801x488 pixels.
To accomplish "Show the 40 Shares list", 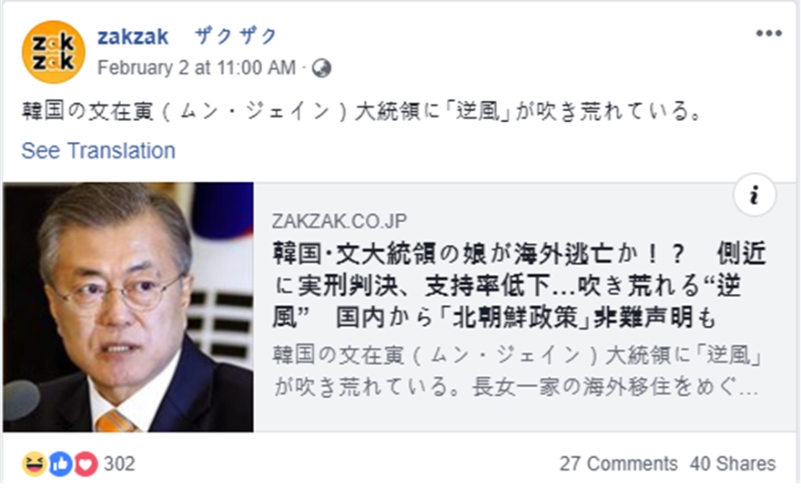I will tap(733, 463).
